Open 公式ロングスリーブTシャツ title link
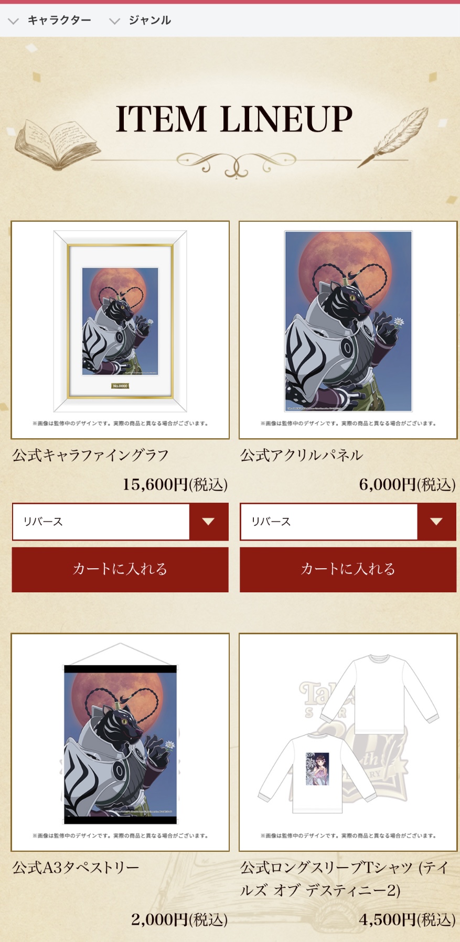This screenshot has height=942, width=460. click(x=345, y=879)
